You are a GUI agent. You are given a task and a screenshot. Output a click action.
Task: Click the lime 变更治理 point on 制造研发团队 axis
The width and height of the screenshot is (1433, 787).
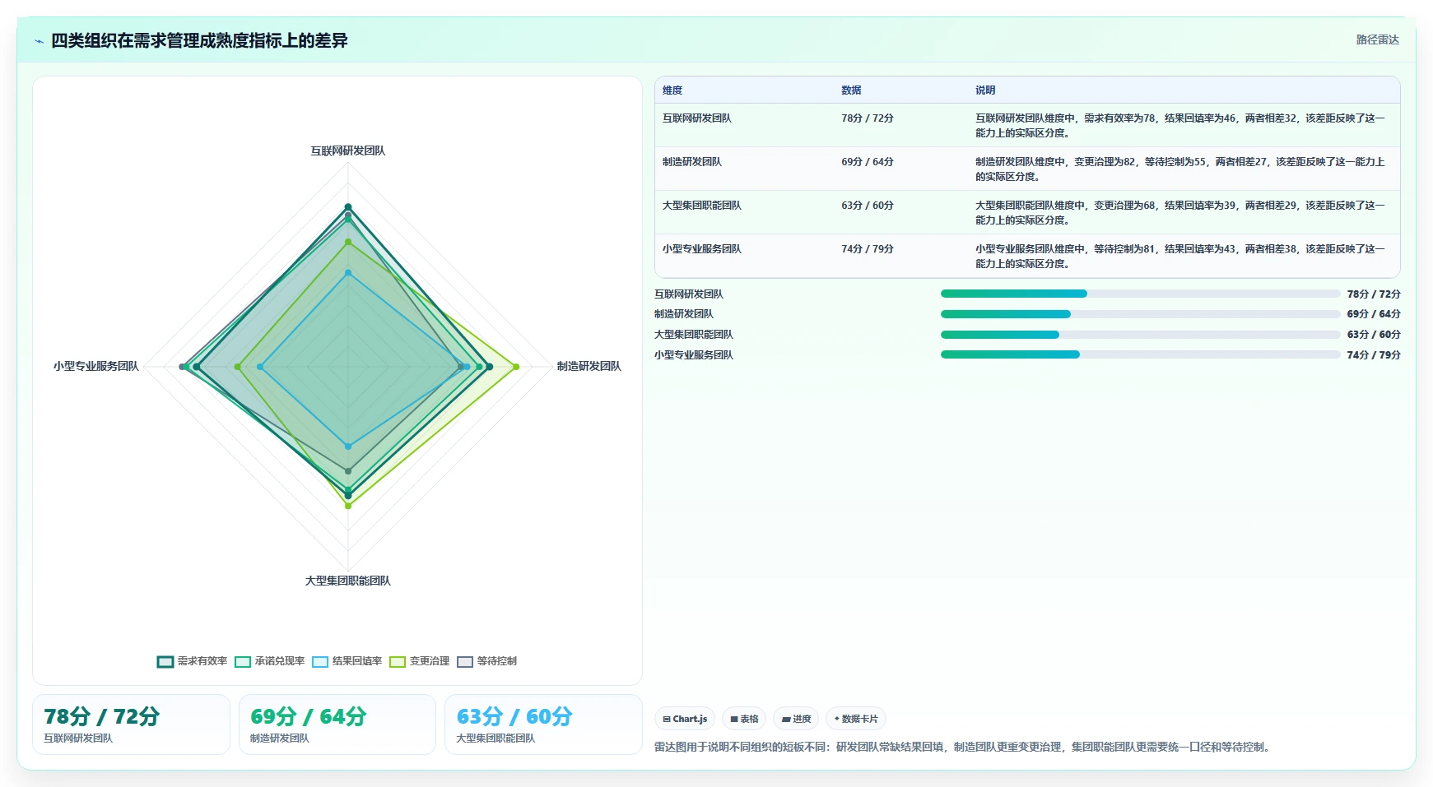(x=516, y=367)
